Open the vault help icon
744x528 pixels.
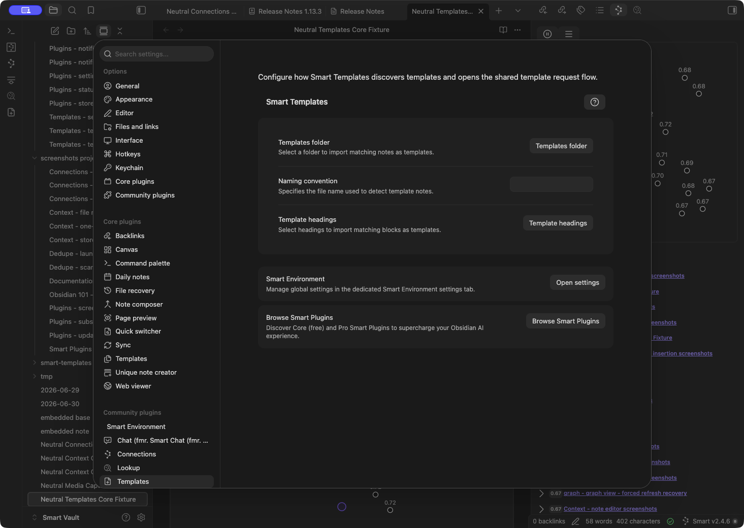[x=126, y=517]
